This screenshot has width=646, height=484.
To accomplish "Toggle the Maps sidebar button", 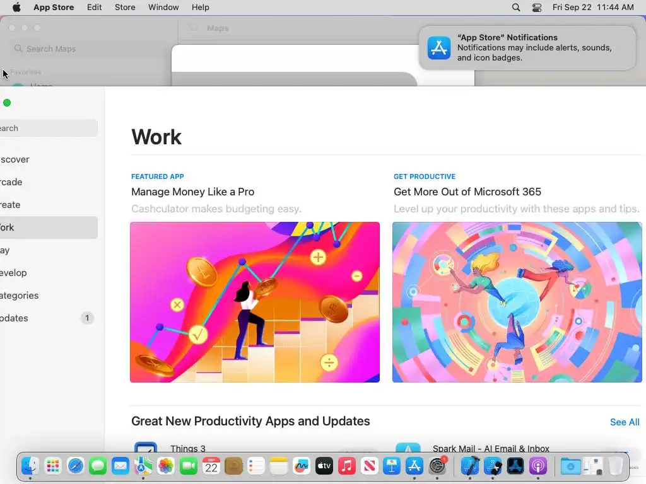I will (192, 28).
